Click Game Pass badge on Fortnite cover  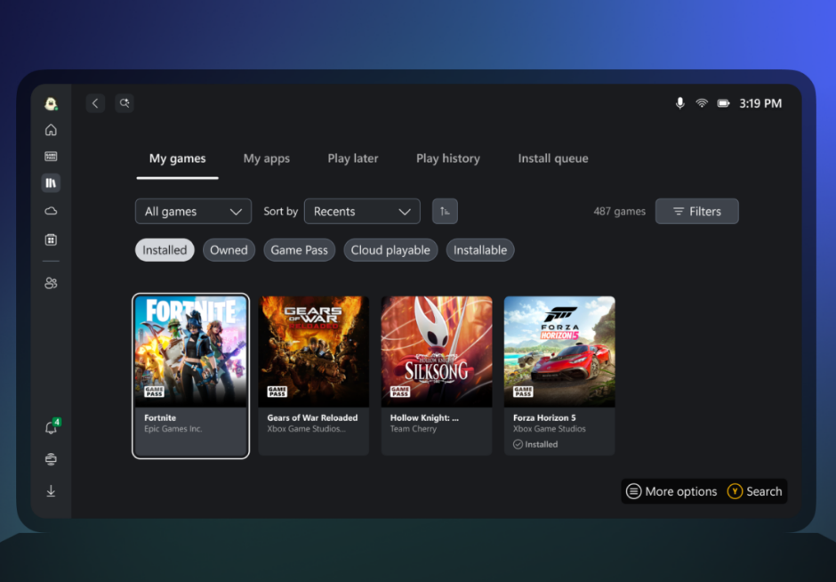point(154,392)
